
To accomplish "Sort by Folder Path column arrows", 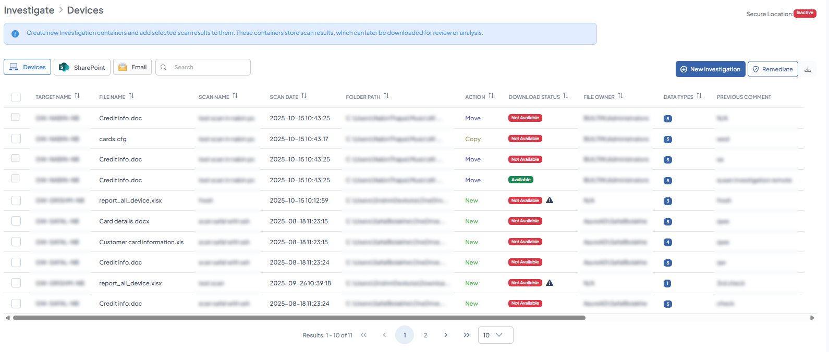I will [386, 96].
